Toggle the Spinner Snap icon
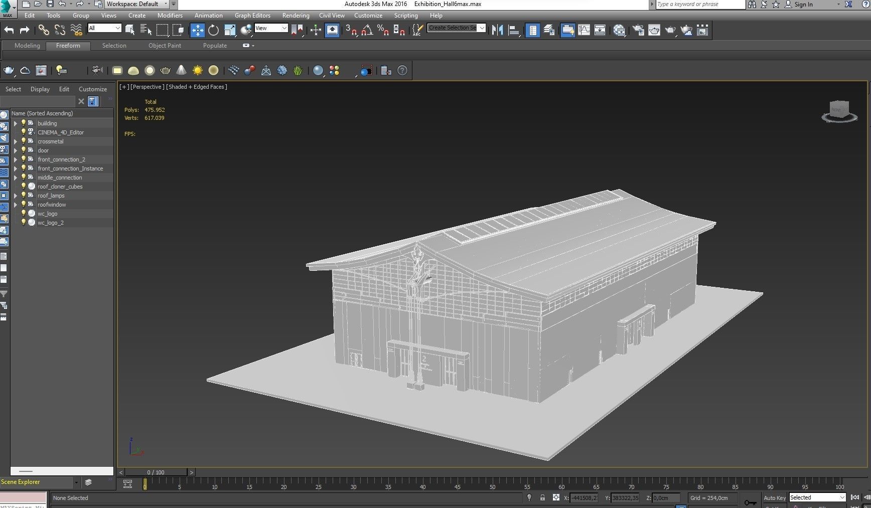The width and height of the screenshot is (871, 508). [x=399, y=30]
